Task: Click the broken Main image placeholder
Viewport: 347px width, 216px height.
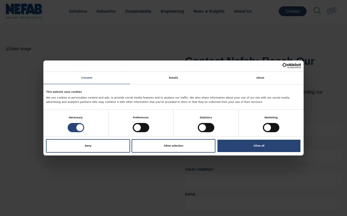Action: (x=19, y=49)
